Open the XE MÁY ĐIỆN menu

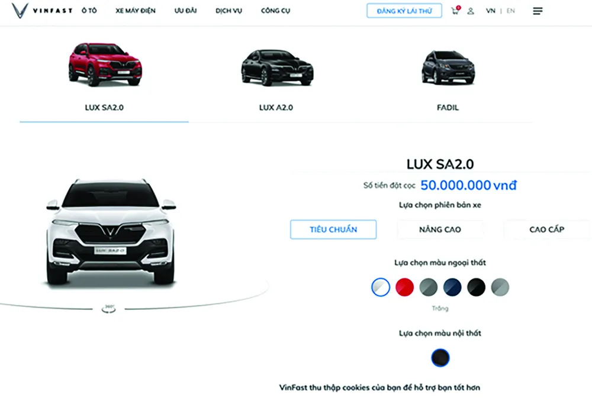click(136, 11)
